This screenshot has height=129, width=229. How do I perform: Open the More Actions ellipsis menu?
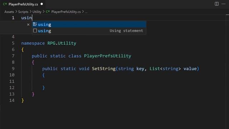click(223, 4)
